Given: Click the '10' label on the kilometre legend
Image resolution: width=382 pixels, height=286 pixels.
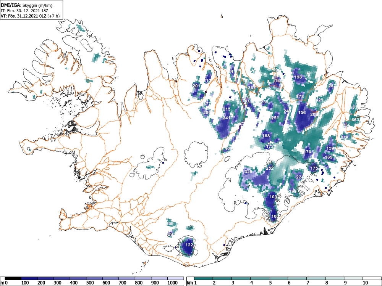Looking at the screenshot, I should [x=365, y=283].
